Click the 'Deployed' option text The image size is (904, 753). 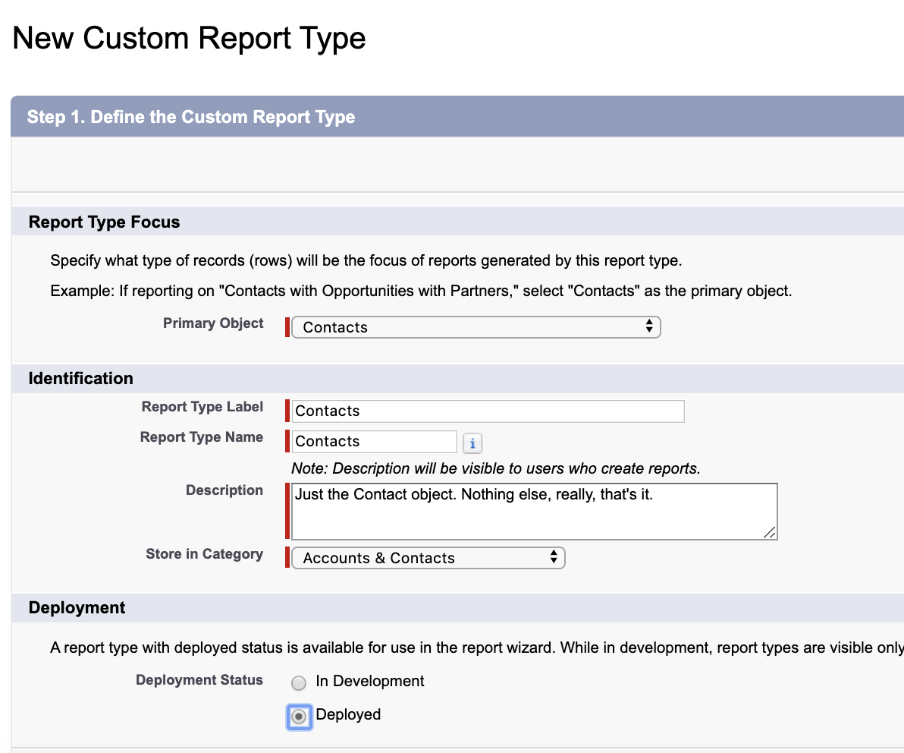(x=348, y=714)
